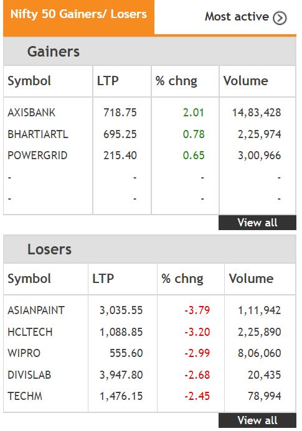Click View all under Losers

coord(257,420)
